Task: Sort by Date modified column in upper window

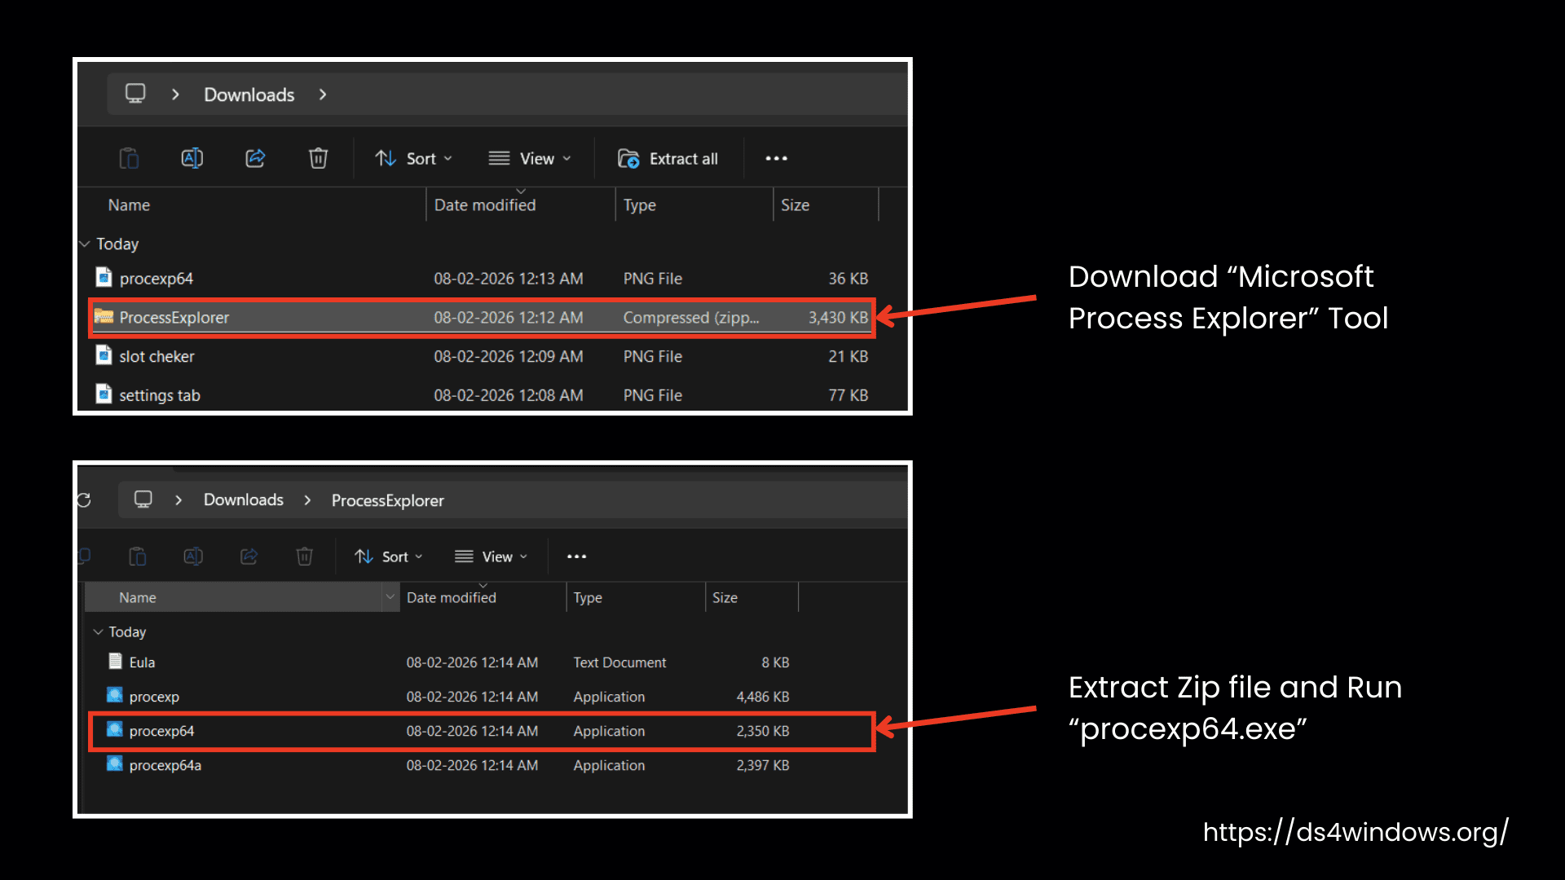Action: tap(485, 205)
